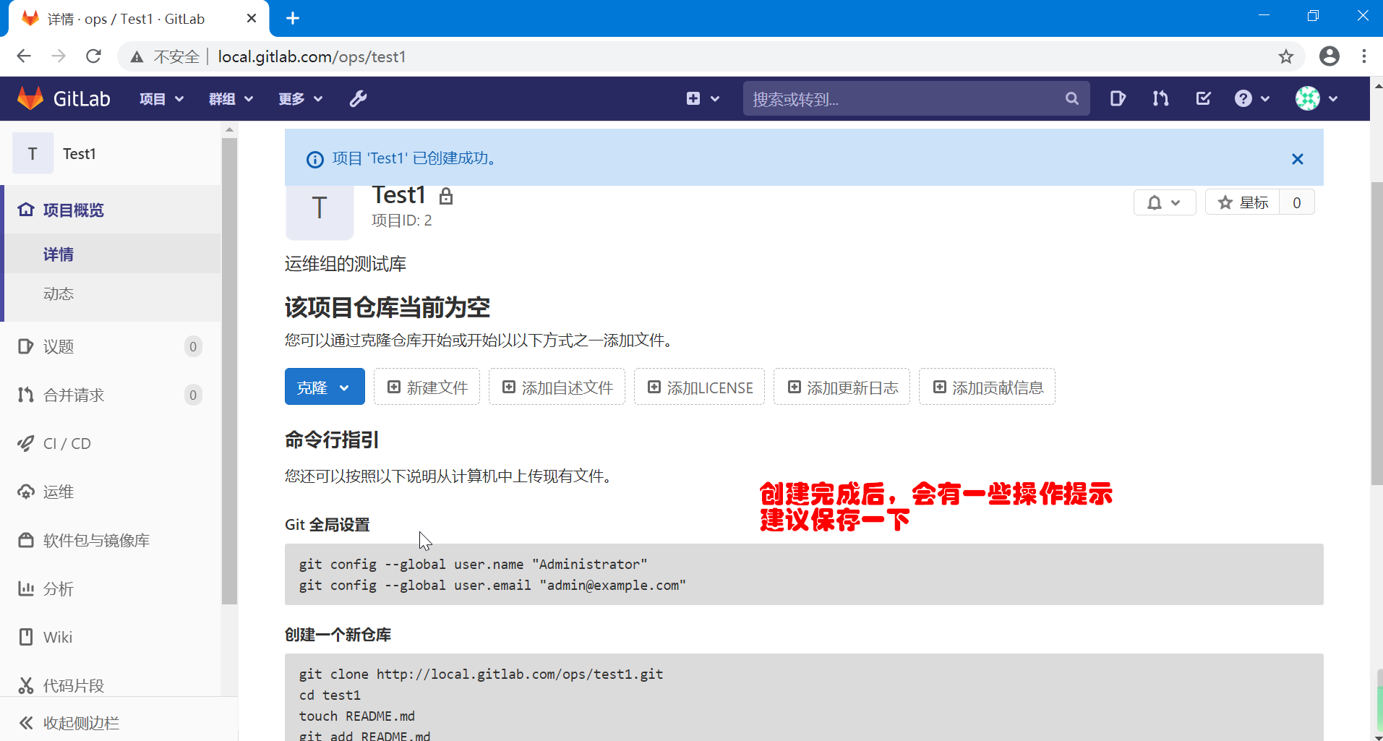This screenshot has height=741, width=1383.
Task: Open the browser profile icon
Action: pos(1330,56)
